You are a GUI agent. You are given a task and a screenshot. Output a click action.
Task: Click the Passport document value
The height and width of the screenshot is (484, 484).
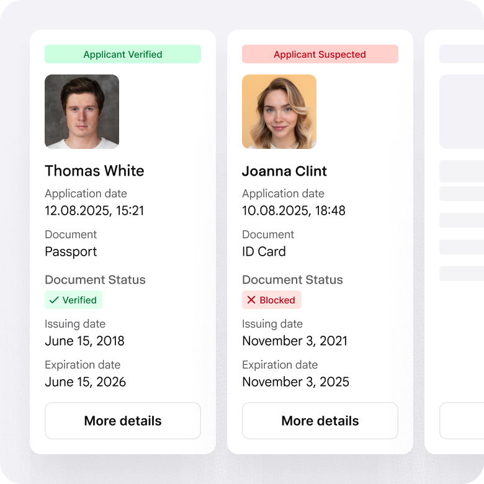[71, 251]
